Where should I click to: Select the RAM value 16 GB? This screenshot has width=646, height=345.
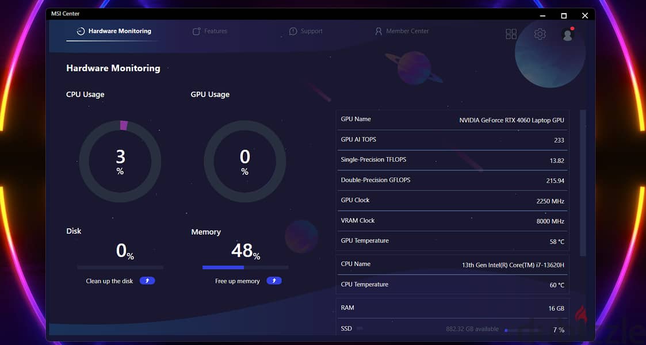(556, 308)
